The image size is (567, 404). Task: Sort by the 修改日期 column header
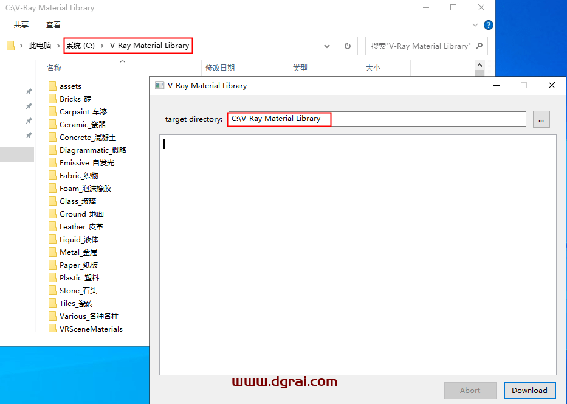[220, 68]
